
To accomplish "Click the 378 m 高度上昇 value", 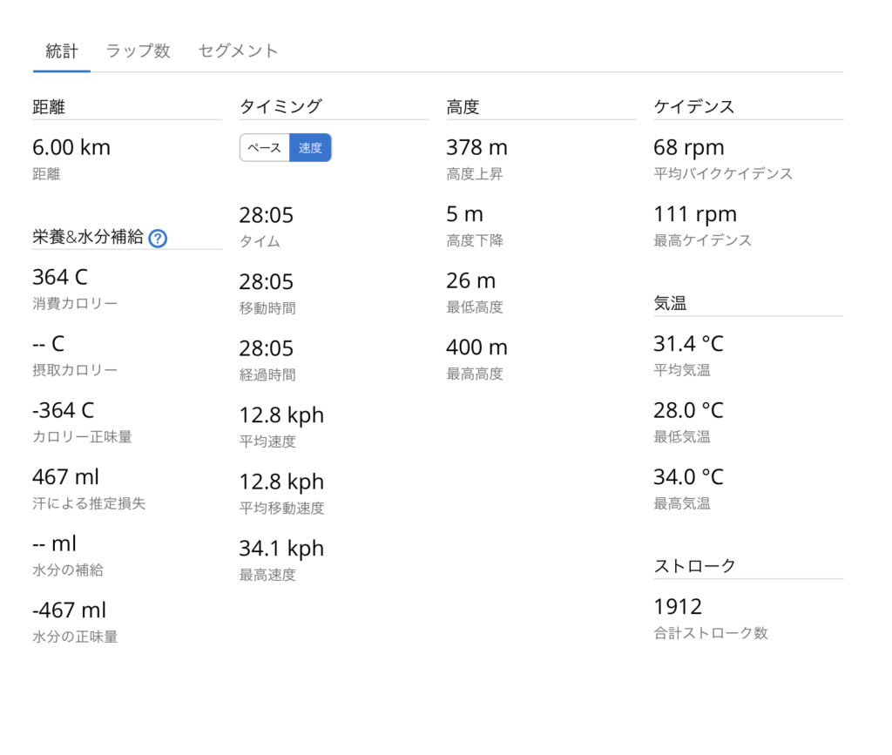I will coord(476,147).
